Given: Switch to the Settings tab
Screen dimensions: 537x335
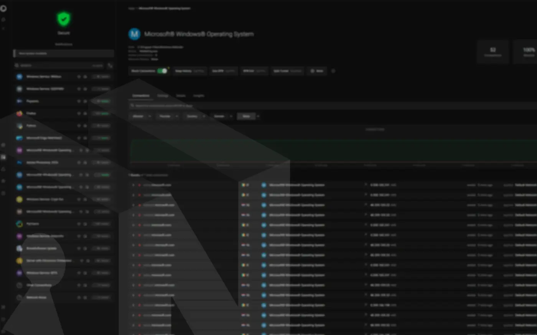Looking at the screenshot, I should (x=163, y=96).
